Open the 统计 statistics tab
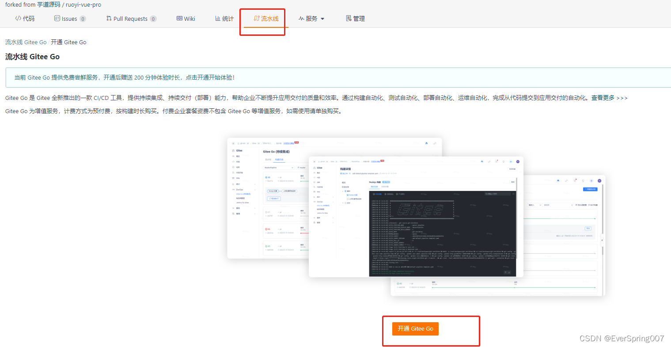Viewport: 671px width, 347px height. coord(224,19)
